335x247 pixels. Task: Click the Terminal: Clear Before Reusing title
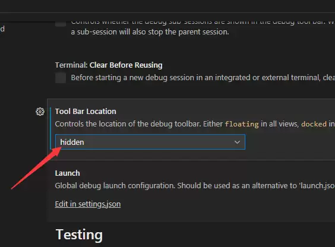pyautogui.click(x=109, y=65)
